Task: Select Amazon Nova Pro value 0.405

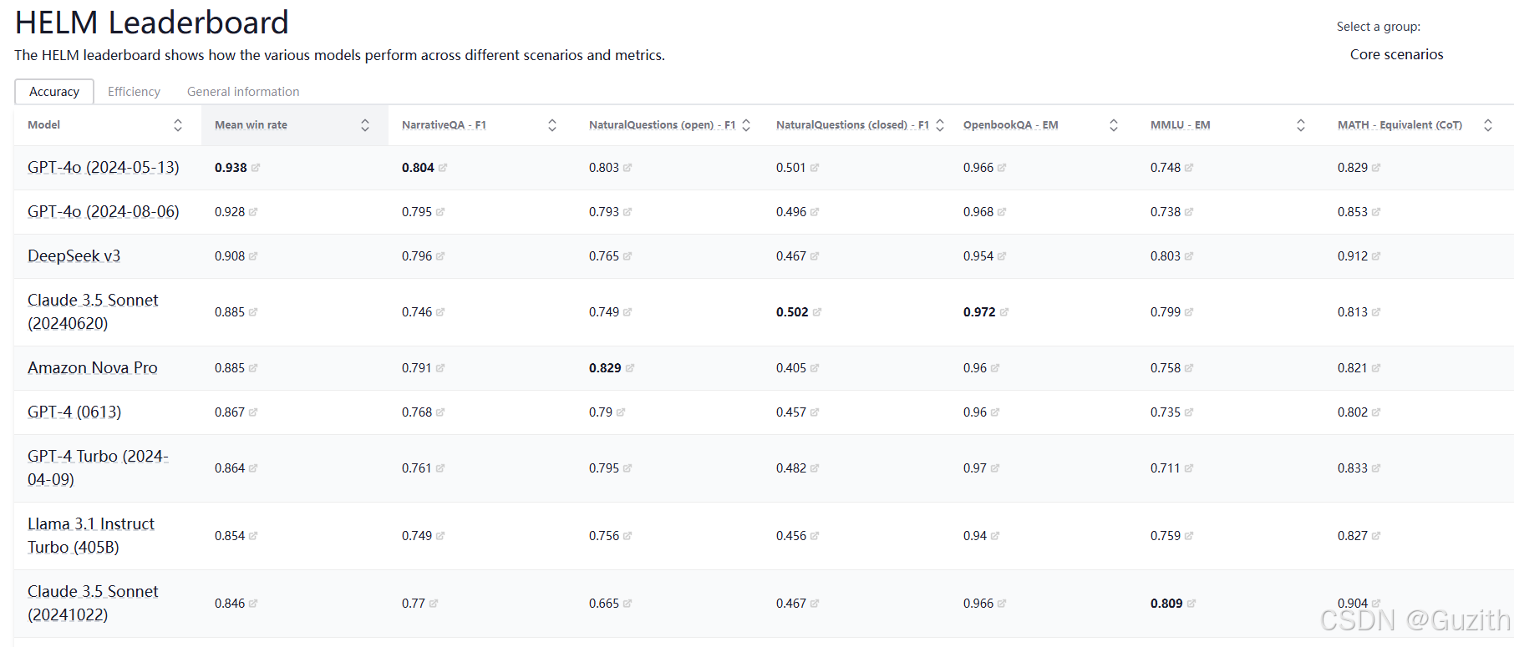Action: [791, 368]
